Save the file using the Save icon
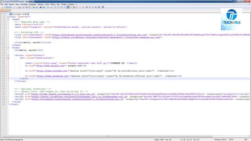Viewport: 251px width, 141px height. 7,7
